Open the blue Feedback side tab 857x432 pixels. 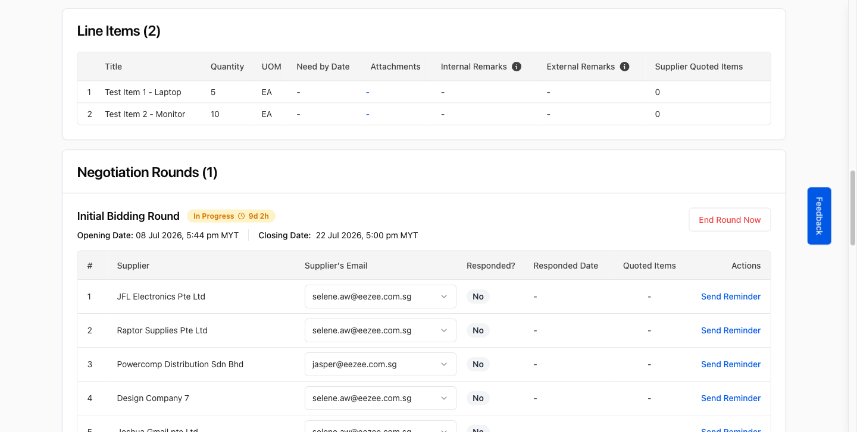(x=819, y=216)
